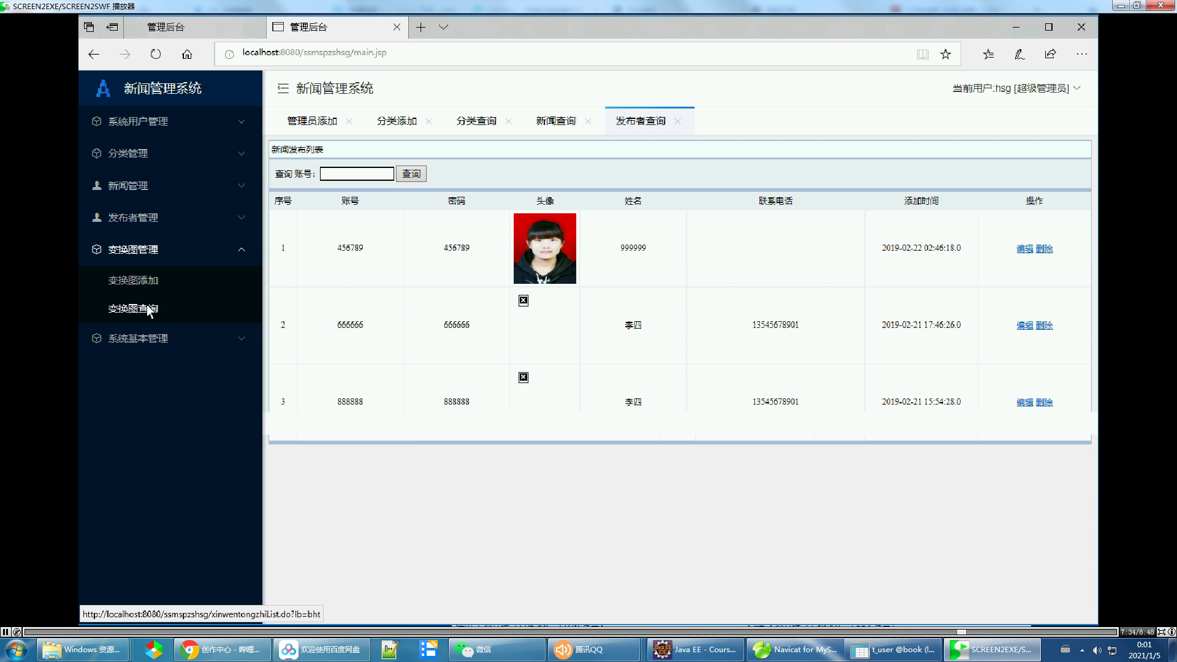Click the browser forward arrow
1177x662 pixels.
coord(125,55)
